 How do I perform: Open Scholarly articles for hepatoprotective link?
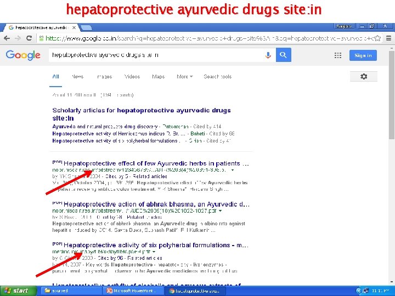click(x=142, y=114)
